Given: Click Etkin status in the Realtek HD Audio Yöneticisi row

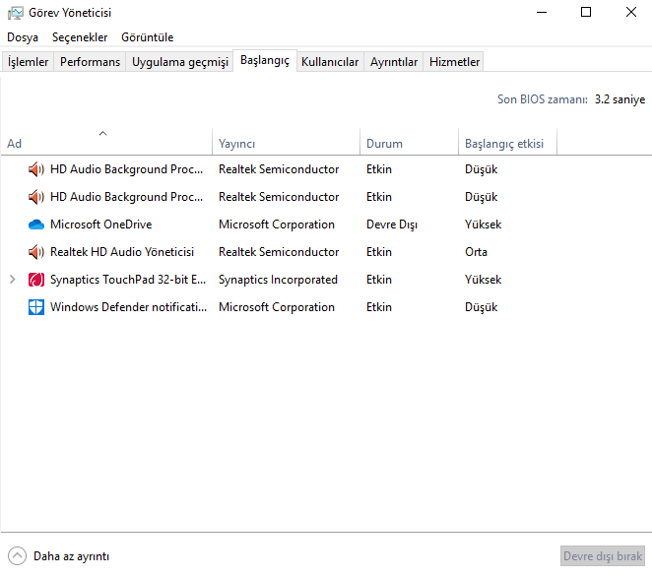Looking at the screenshot, I should point(379,252).
